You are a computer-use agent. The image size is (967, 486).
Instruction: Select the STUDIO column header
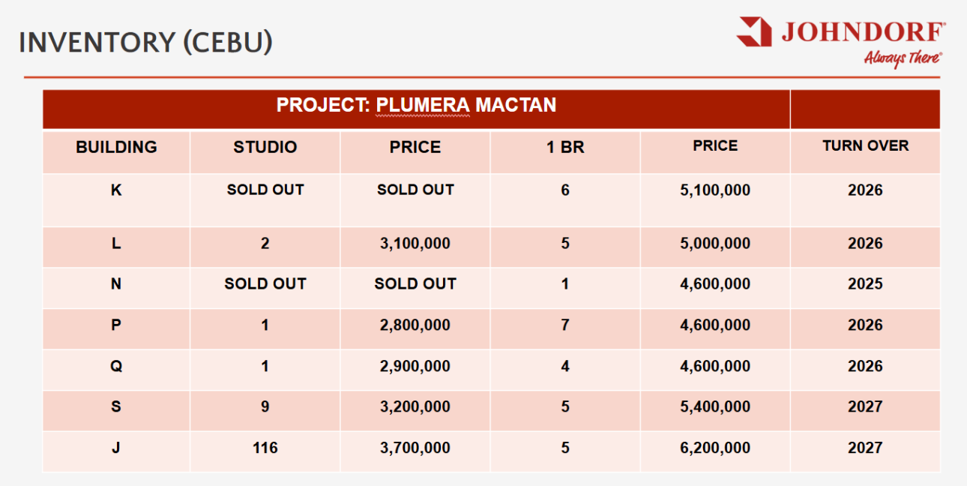point(265,147)
